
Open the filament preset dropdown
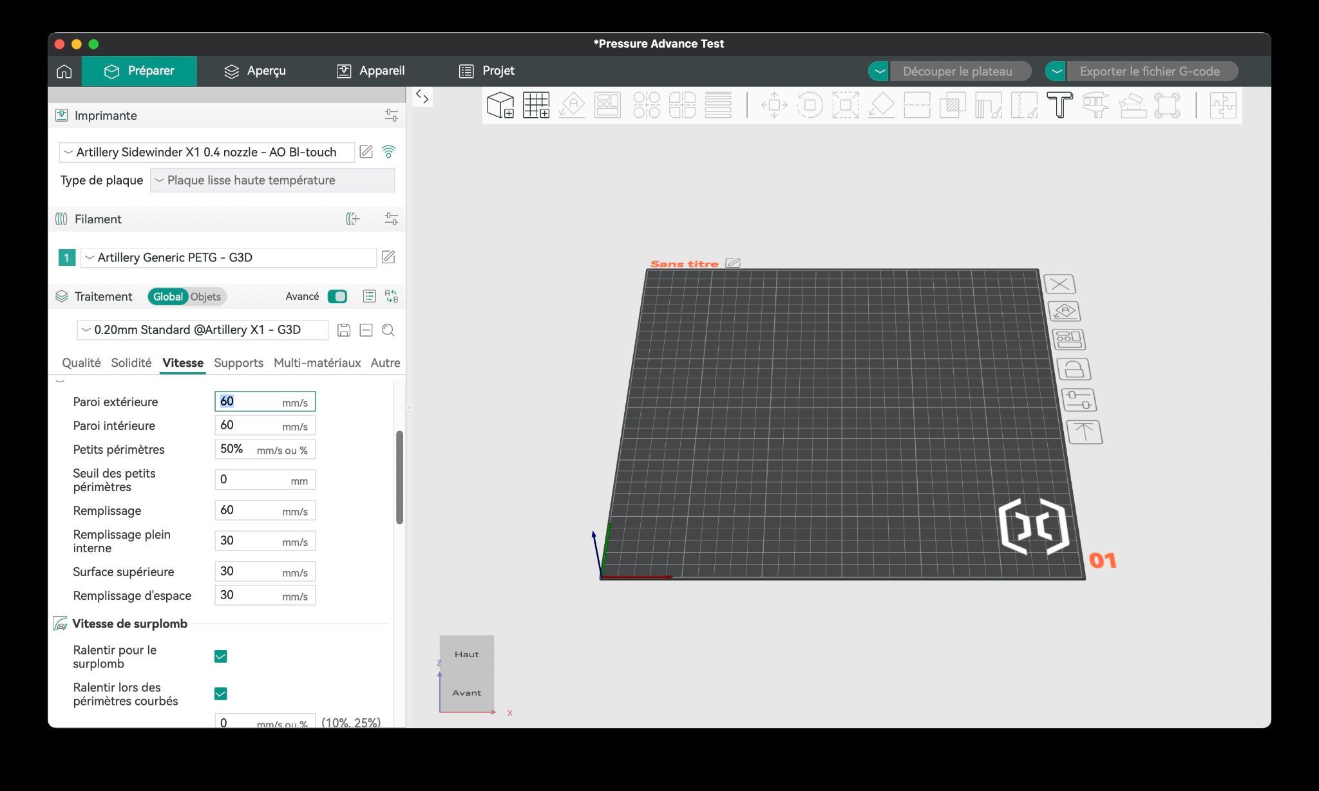(229, 257)
